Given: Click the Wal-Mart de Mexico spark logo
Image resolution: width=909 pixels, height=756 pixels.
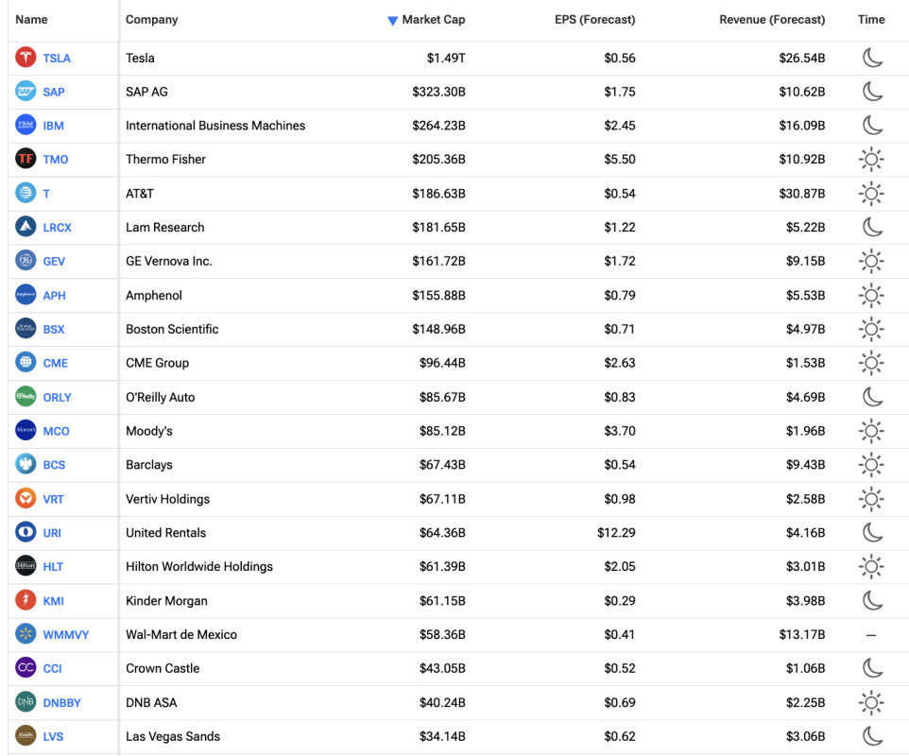Looking at the screenshot, I should (x=26, y=635).
